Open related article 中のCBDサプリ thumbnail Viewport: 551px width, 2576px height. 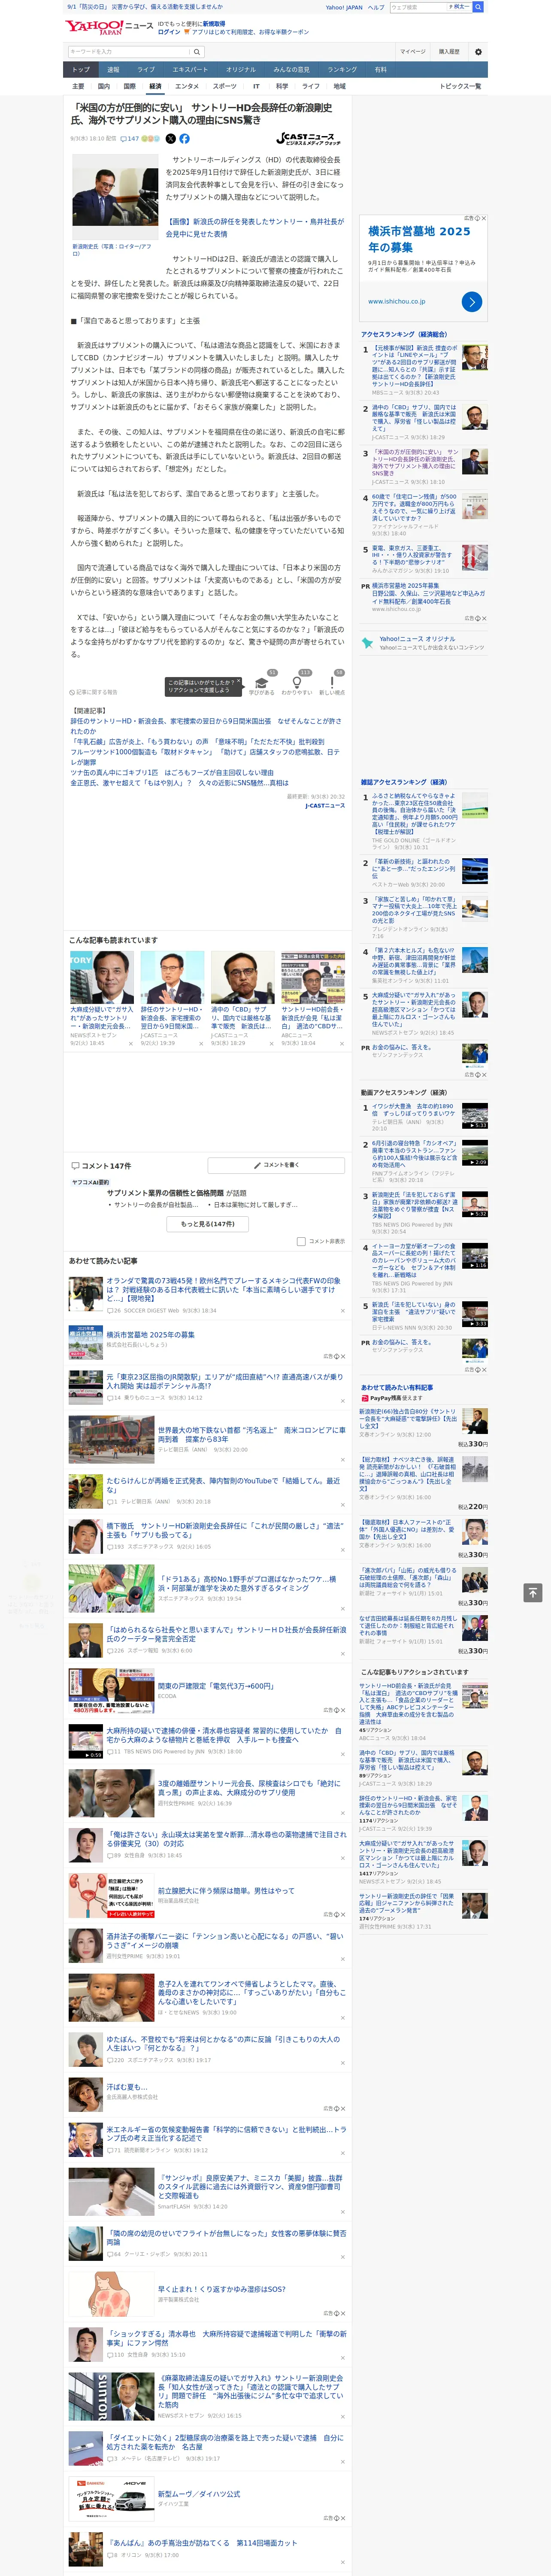pyautogui.click(x=242, y=977)
